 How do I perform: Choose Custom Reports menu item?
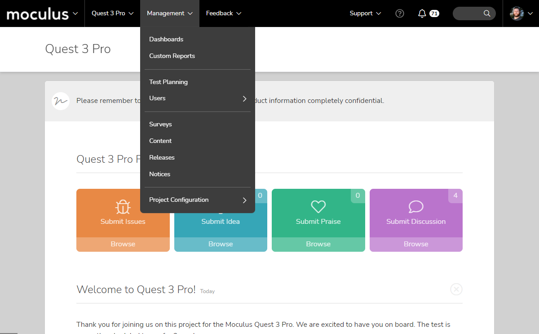coord(172,56)
